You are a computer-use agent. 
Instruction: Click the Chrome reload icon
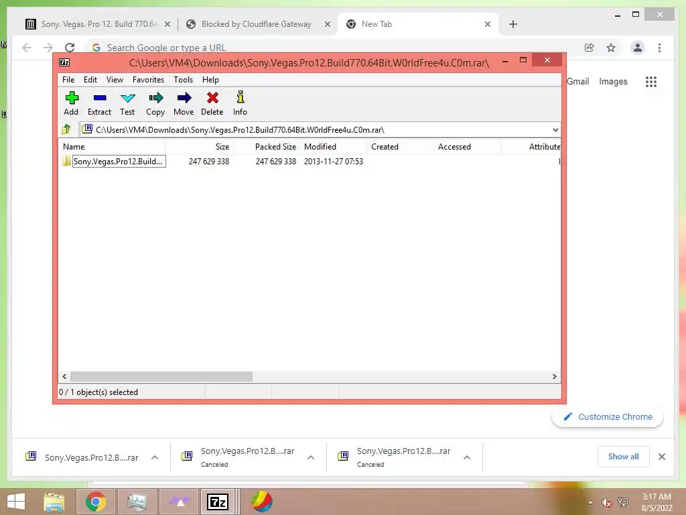coord(70,48)
